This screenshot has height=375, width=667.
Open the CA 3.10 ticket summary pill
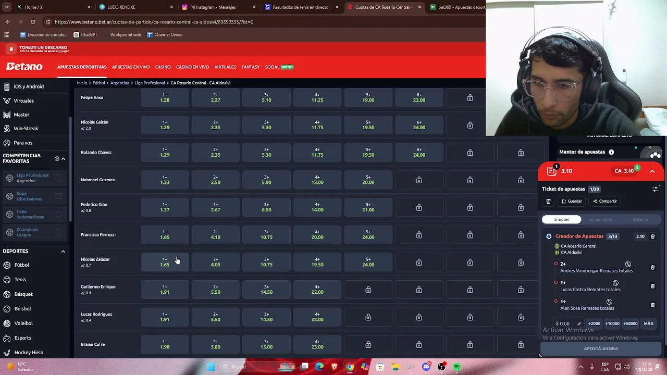(x=624, y=171)
